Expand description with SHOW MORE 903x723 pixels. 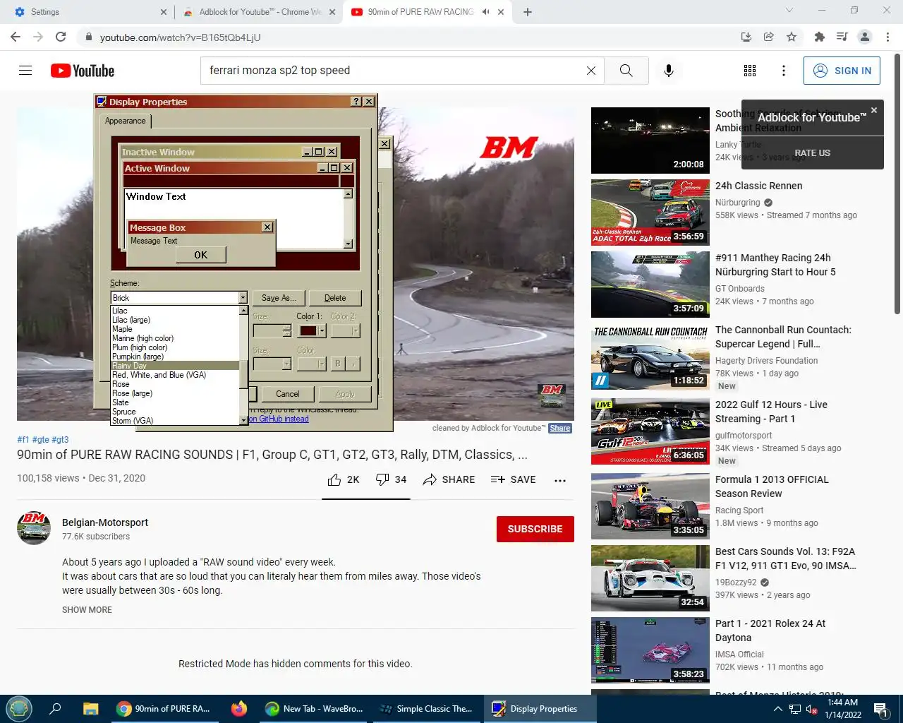pos(87,610)
